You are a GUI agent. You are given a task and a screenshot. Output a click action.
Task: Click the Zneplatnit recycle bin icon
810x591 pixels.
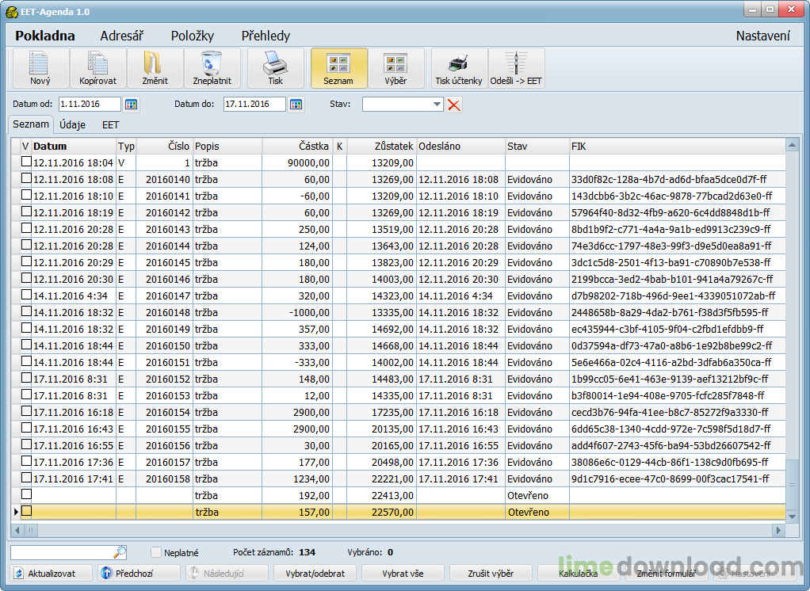pyautogui.click(x=212, y=63)
